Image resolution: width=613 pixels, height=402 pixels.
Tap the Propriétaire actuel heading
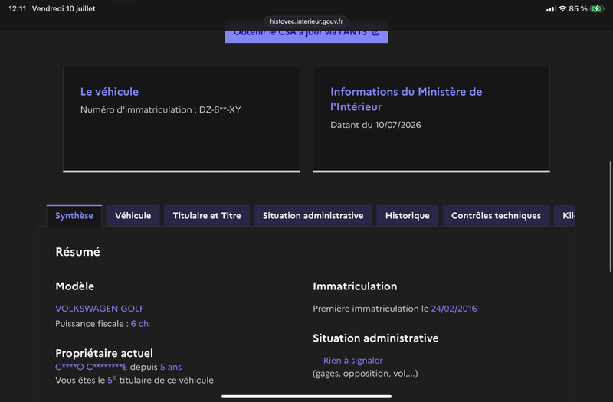click(104, 353)
